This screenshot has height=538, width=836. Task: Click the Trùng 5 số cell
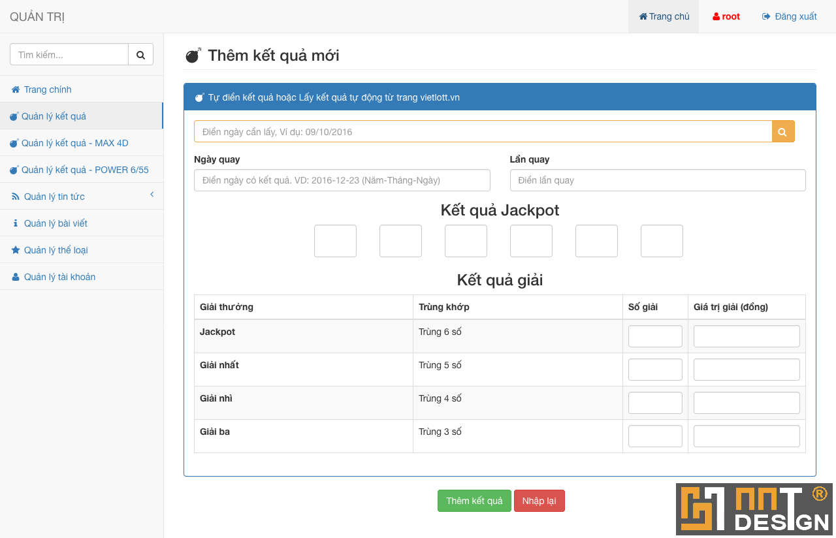(x=518, y=370)
